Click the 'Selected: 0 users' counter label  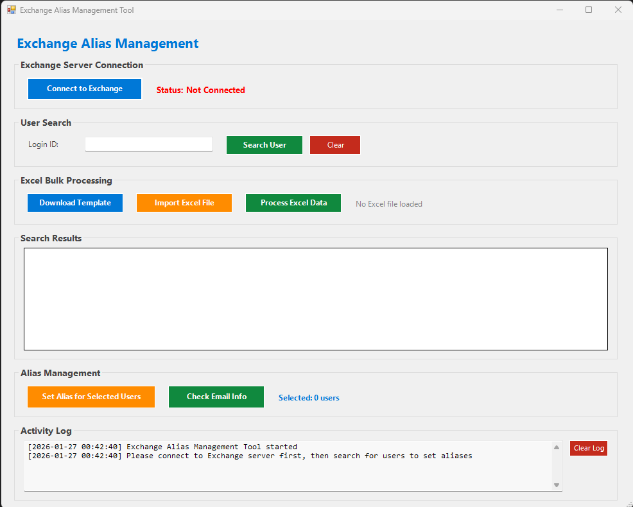pos(309,397)
